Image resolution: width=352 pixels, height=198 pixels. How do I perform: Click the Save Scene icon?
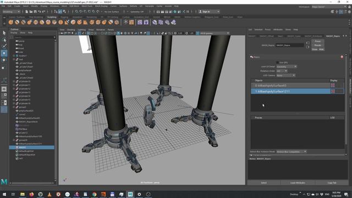tap(35, 12)
